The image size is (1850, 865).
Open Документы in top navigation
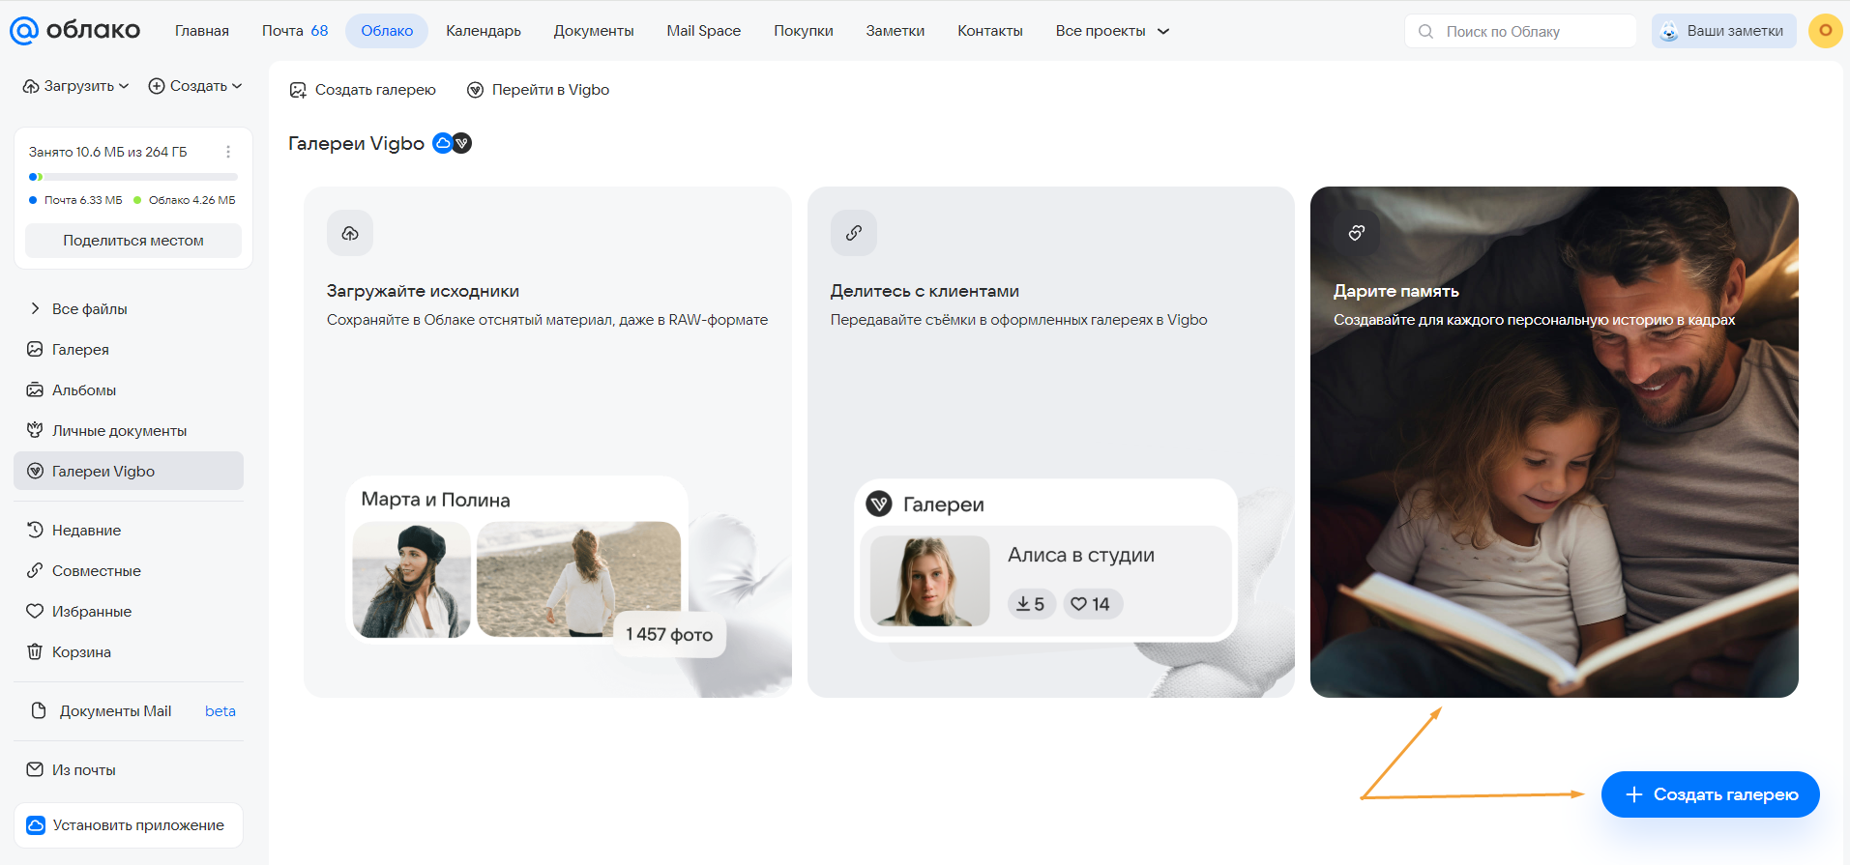coord(594,31)
